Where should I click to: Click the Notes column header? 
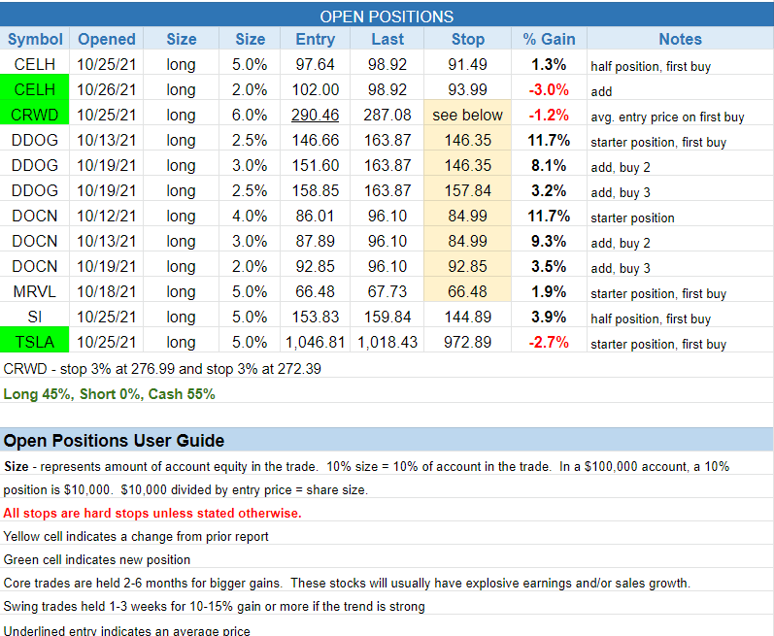[680, 39]
